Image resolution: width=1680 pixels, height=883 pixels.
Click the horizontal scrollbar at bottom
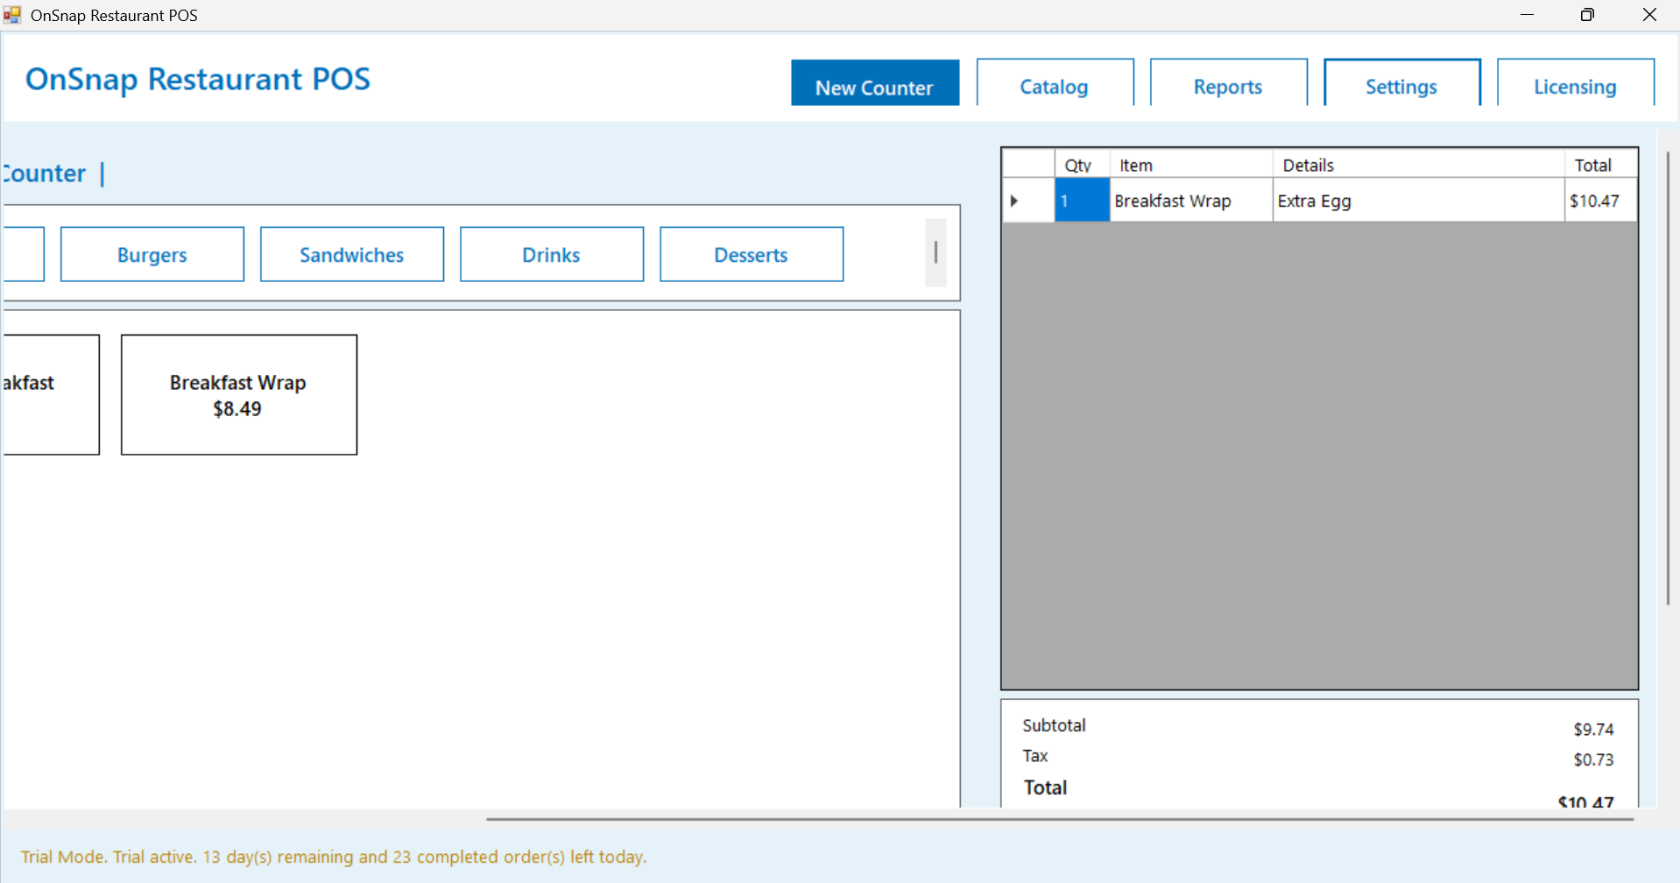(1059, 819)
